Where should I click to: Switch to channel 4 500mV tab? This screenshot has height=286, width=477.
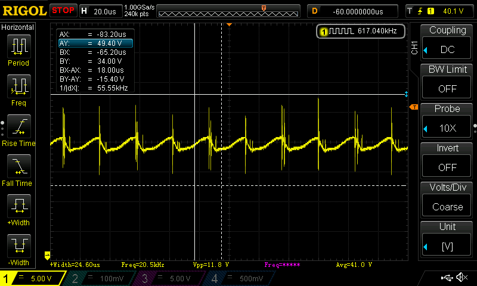[x=238, y=278]
